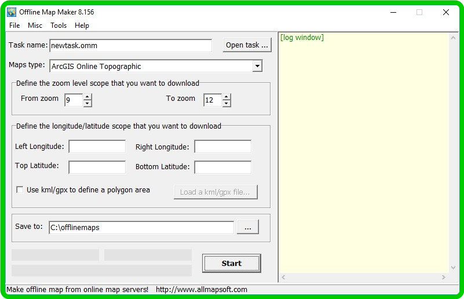
Task: Click the log window left scroll arrow
Action: pyautogui.click(x=283, y=278)
